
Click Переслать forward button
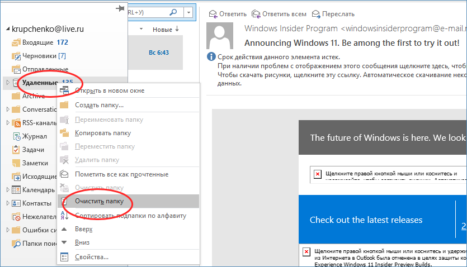(x=333, y=14)
